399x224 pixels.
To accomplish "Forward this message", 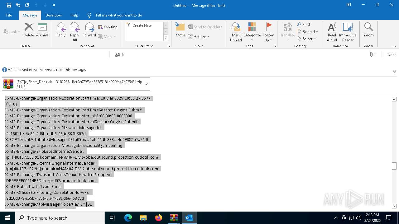I will click(x=89, y=30).
